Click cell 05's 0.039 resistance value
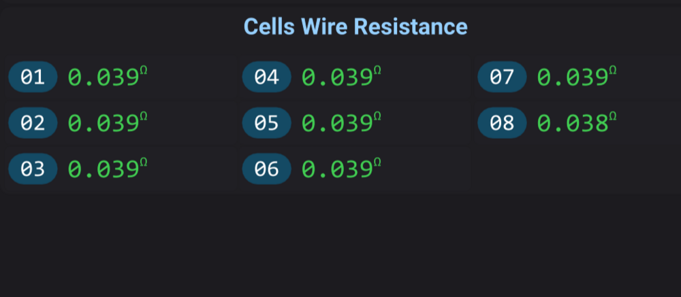Screen dimensions: 681x297 338,124
